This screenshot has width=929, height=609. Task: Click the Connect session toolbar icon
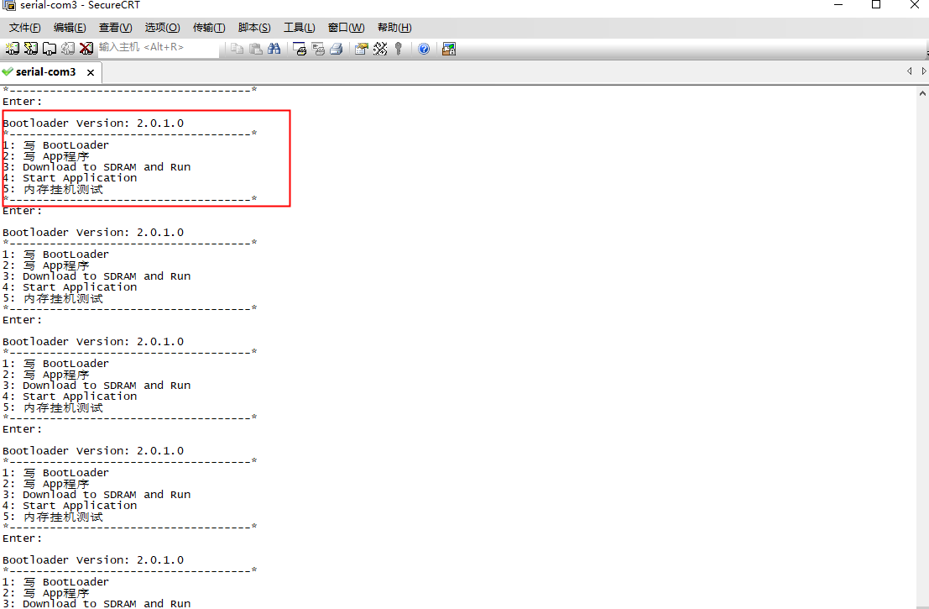tap(13, 49)
